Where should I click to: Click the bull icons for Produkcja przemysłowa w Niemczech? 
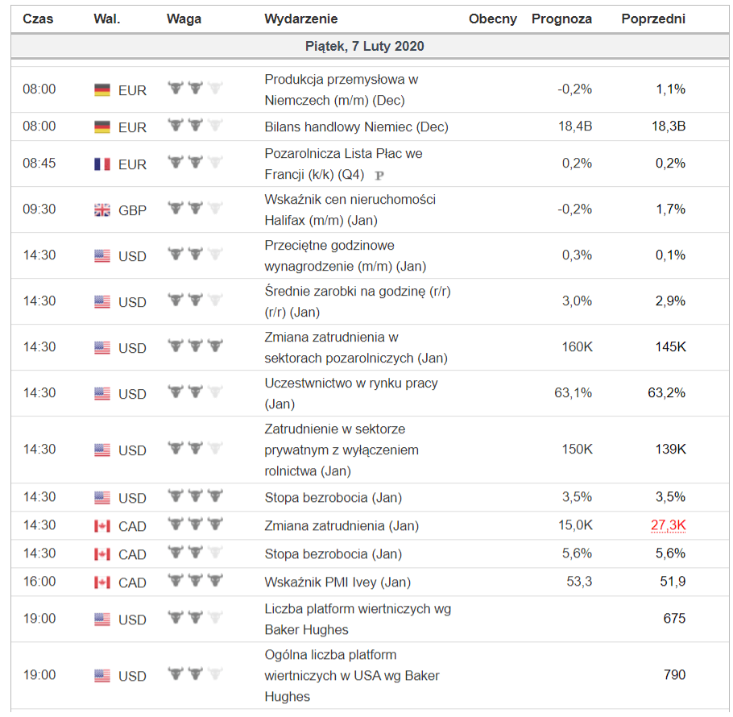click(x=195, y=89)
